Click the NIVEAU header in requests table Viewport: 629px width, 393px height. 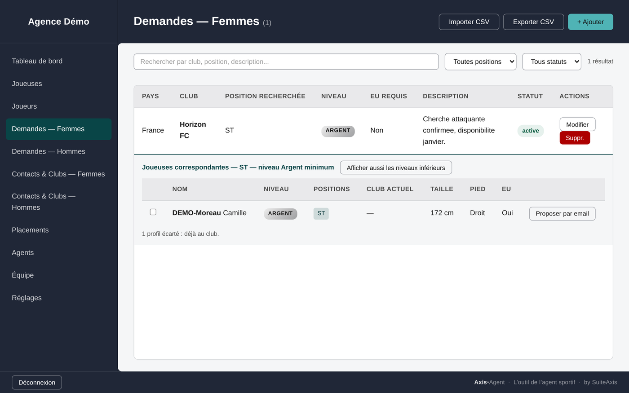(x=334, y=96)
